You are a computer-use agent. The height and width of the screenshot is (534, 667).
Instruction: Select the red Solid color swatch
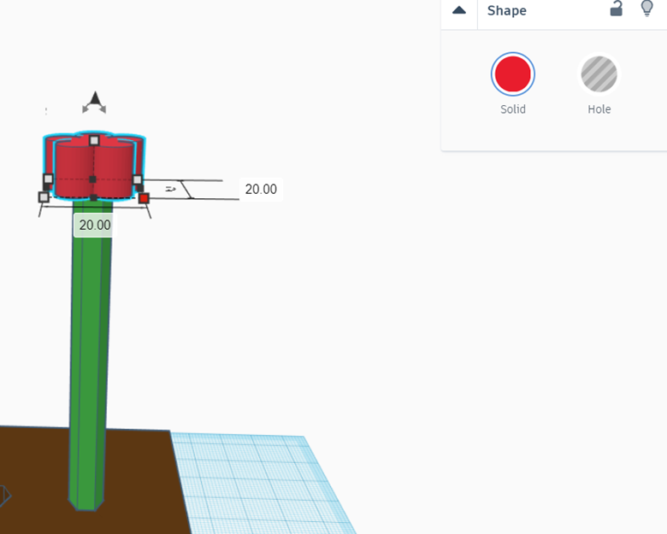click(x=512, y=74)
